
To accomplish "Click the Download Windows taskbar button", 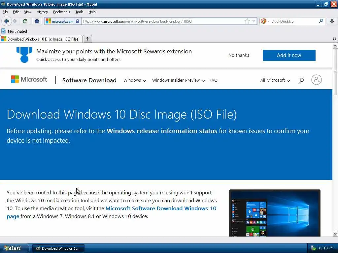I will 58,248.
